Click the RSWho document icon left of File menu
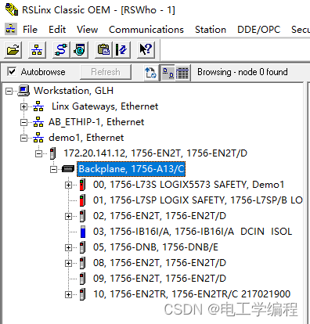 pos(11,29)
